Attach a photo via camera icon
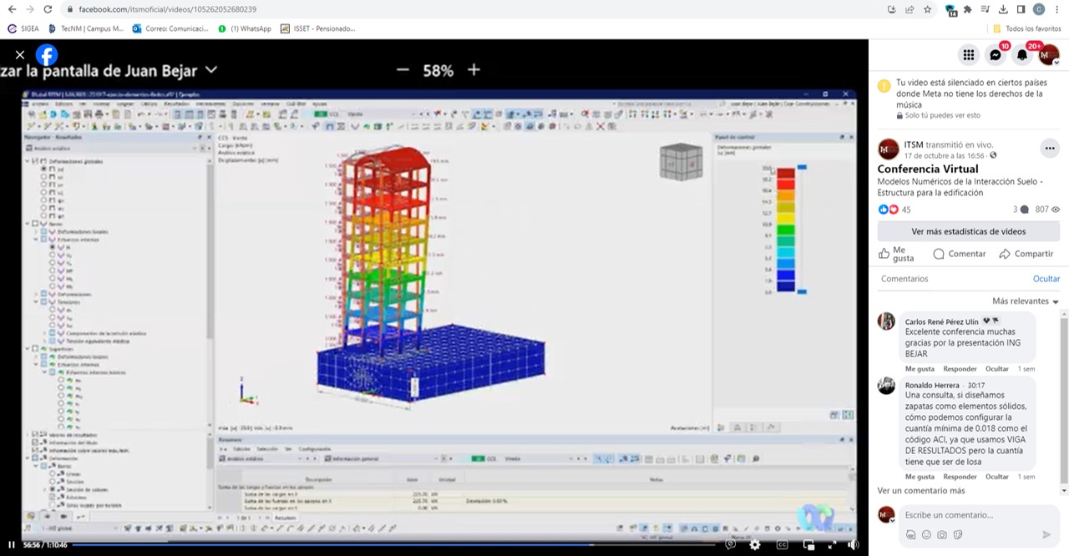The image size is (1069, 556). coord(942,534)
